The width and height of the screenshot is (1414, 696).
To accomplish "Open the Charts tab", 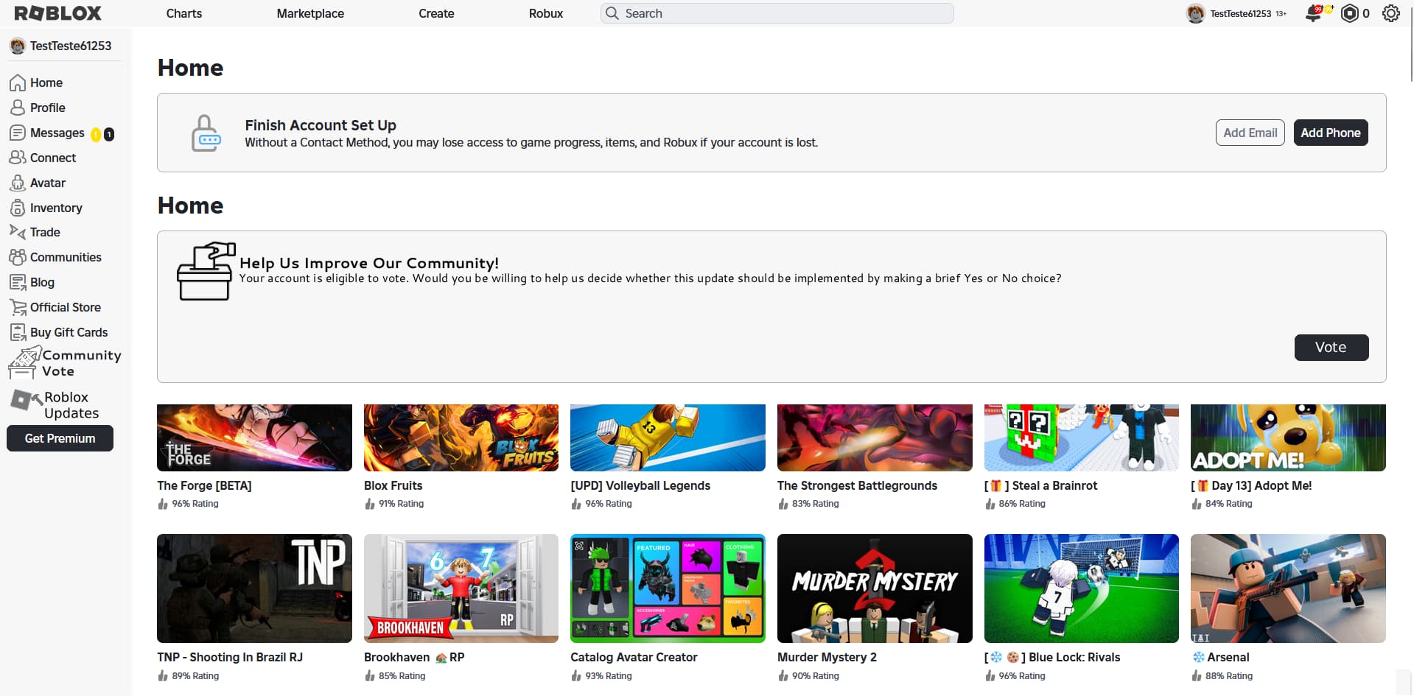I will pyautogui.click(x=184, y=13).
